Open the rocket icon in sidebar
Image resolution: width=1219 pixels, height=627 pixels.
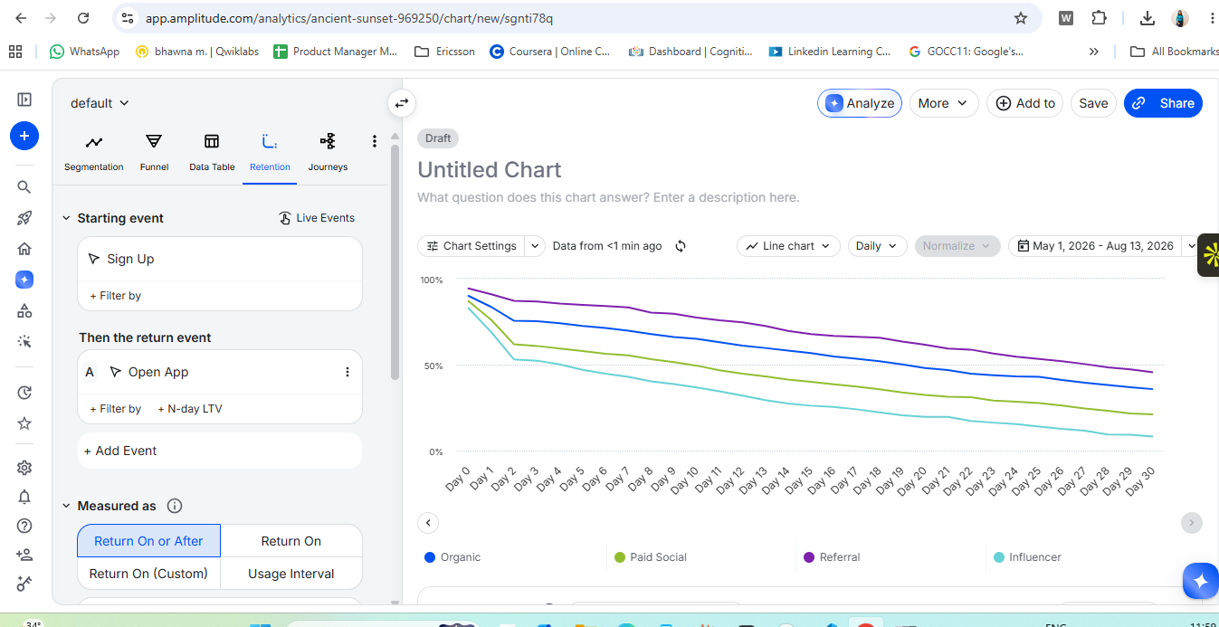pos(24,218)
